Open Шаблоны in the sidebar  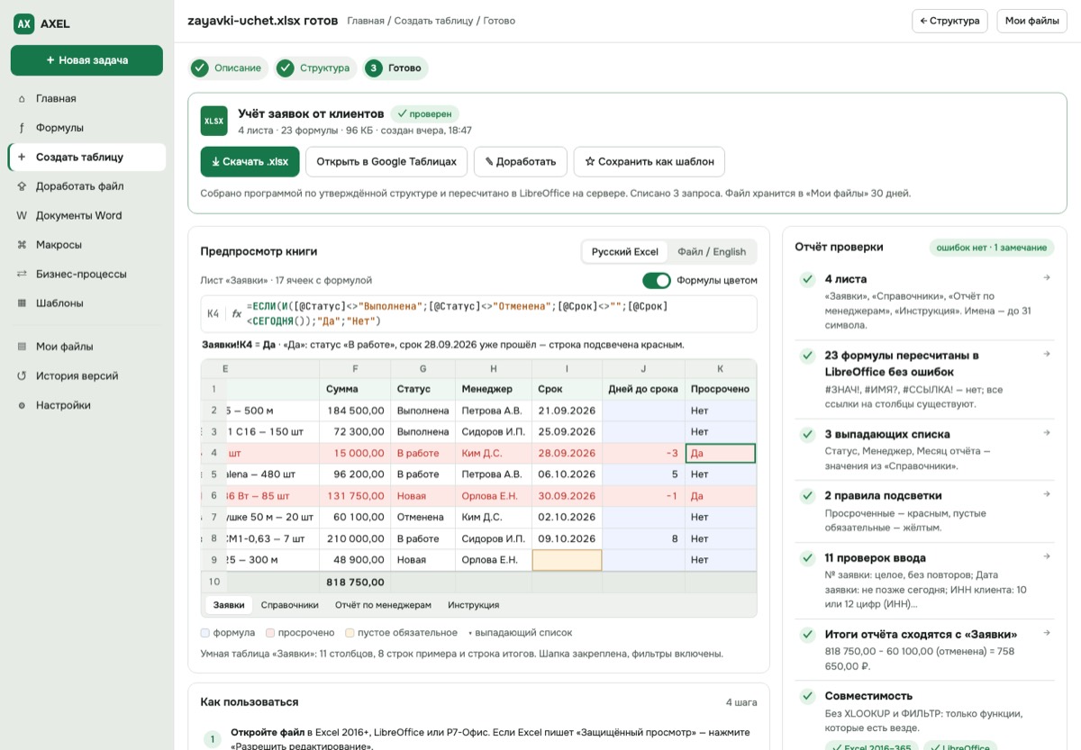(x=86, y=303)
